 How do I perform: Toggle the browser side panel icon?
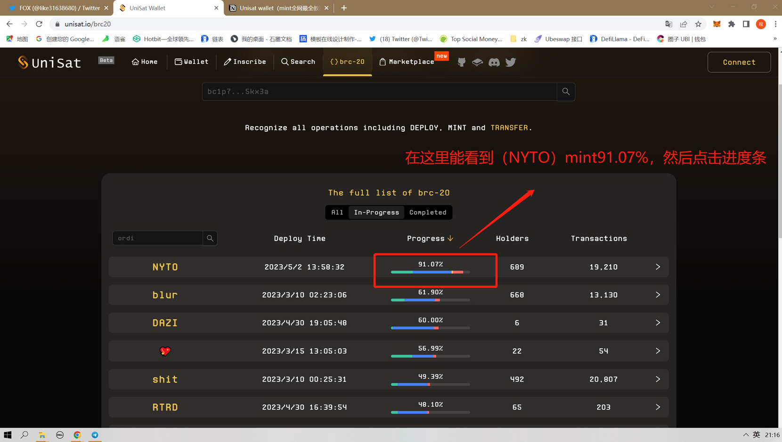746,24
